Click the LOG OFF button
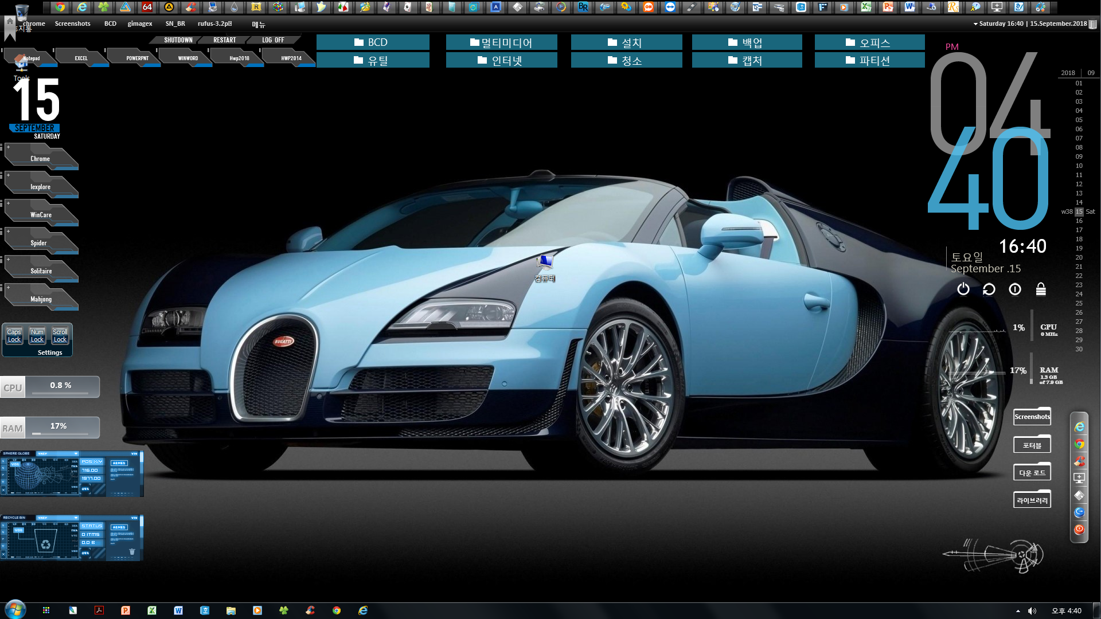The height and width of the screenshot is (619, 1101). coord(273,40)
